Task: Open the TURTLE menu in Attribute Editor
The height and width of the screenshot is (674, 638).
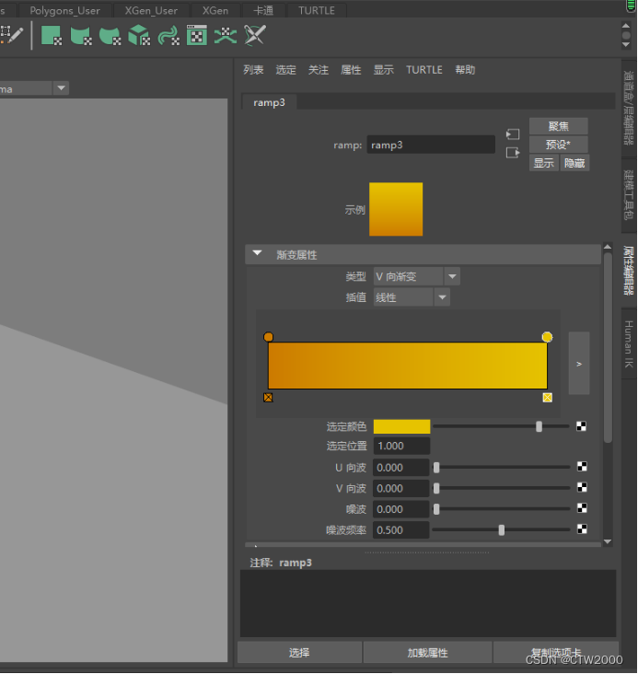Action: tap(423, 70)
